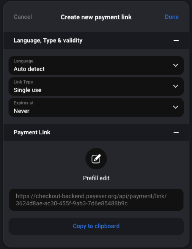The width and height of the screenshot is (192, 249).
Task: Open the Language dropdown showing Auto detect
Action: point(96,65)
